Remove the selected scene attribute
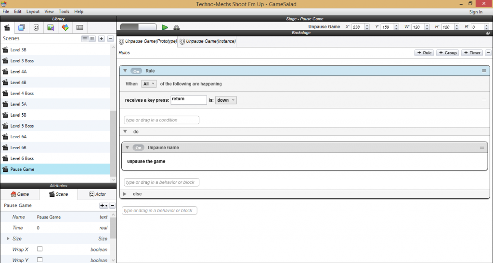 (x=112, y=205)
